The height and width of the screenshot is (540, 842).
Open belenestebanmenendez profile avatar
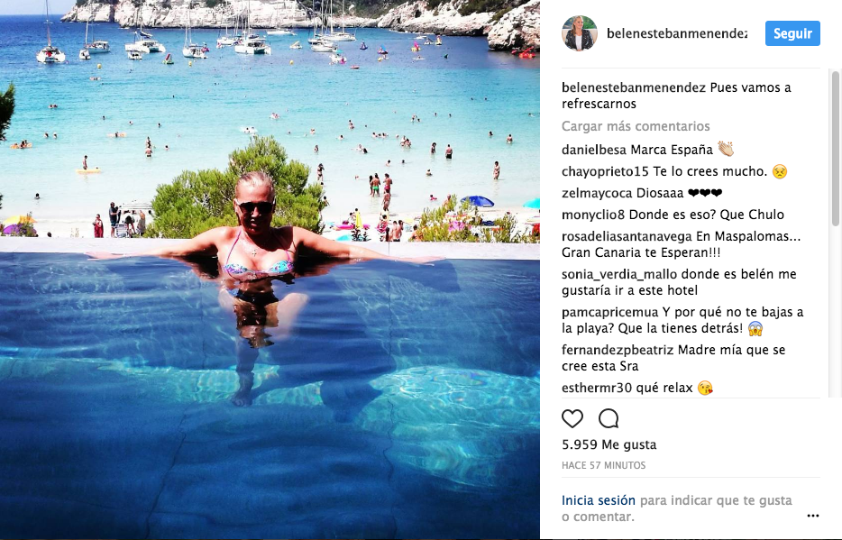(580, 33)
